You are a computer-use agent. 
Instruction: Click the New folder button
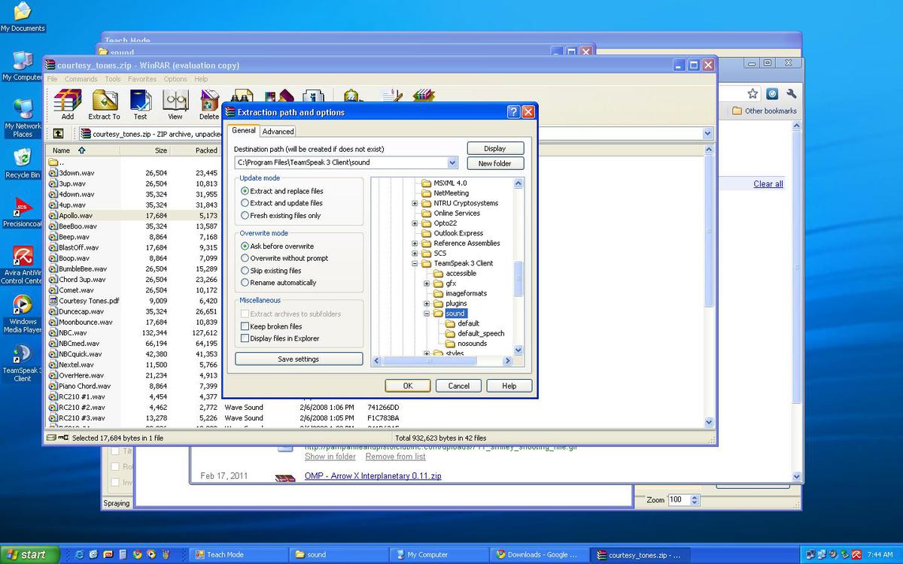pyautogui.click(x=495, y=163)
